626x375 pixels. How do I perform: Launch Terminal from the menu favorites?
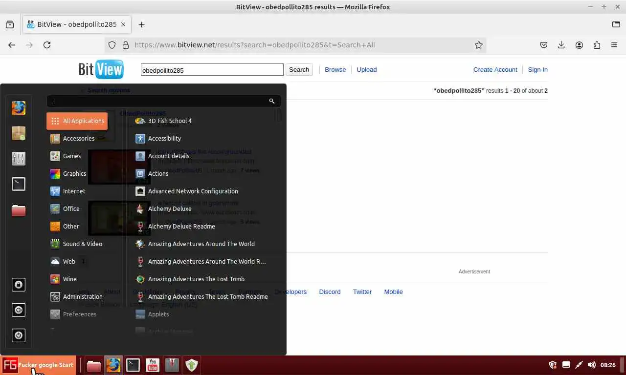coord(19,184)
